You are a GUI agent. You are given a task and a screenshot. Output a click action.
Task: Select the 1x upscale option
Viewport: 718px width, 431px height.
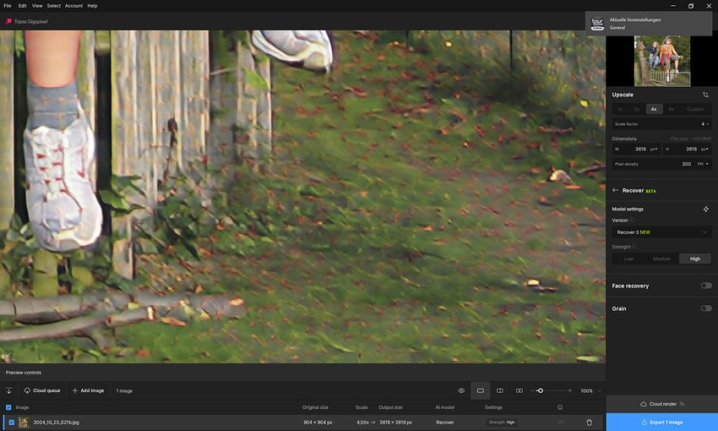(620, 109)
